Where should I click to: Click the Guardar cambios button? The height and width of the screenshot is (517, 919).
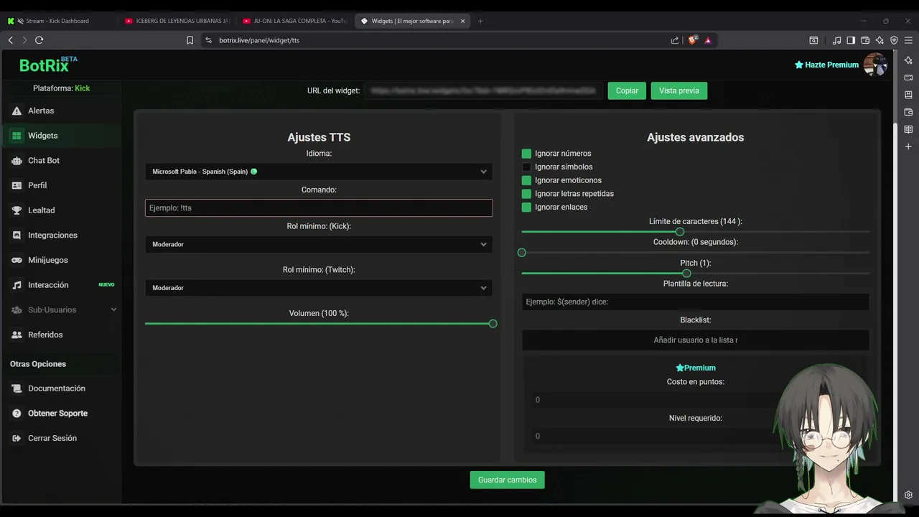click(x=508, y=480)
